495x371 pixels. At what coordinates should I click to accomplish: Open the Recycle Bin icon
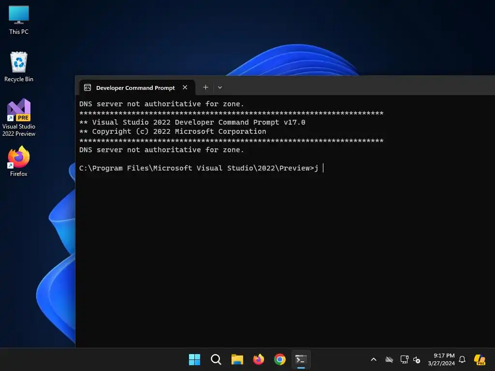(19, 67)
